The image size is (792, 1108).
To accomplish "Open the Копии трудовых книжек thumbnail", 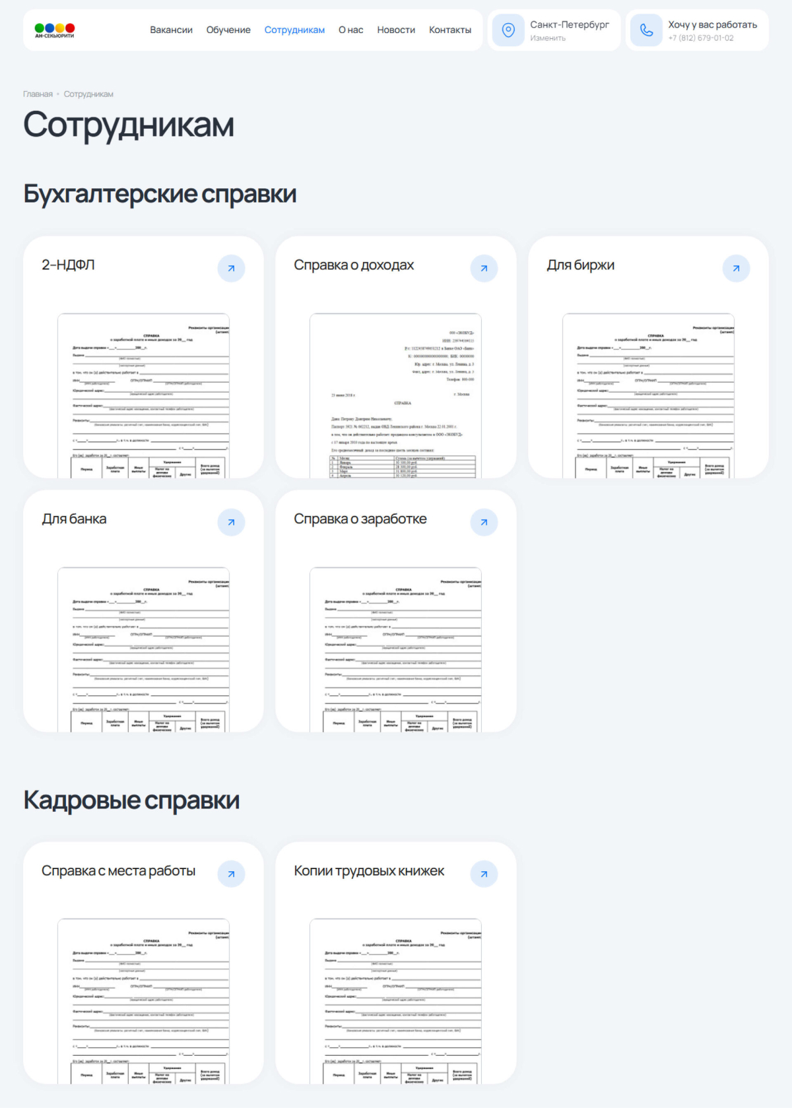I will 395,1001.
